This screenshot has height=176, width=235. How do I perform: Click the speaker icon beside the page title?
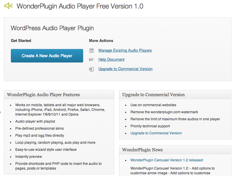coord(8,6)
